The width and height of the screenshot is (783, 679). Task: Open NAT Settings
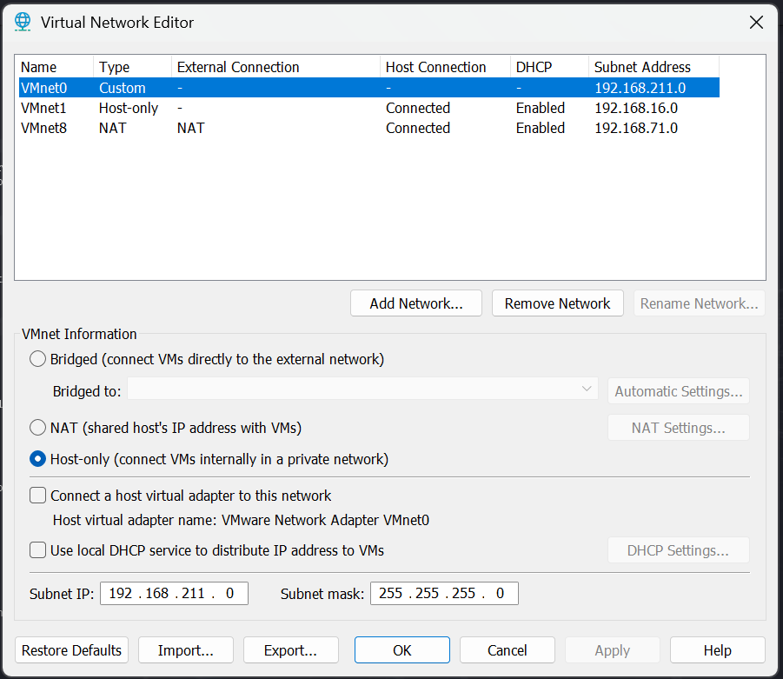678,428
